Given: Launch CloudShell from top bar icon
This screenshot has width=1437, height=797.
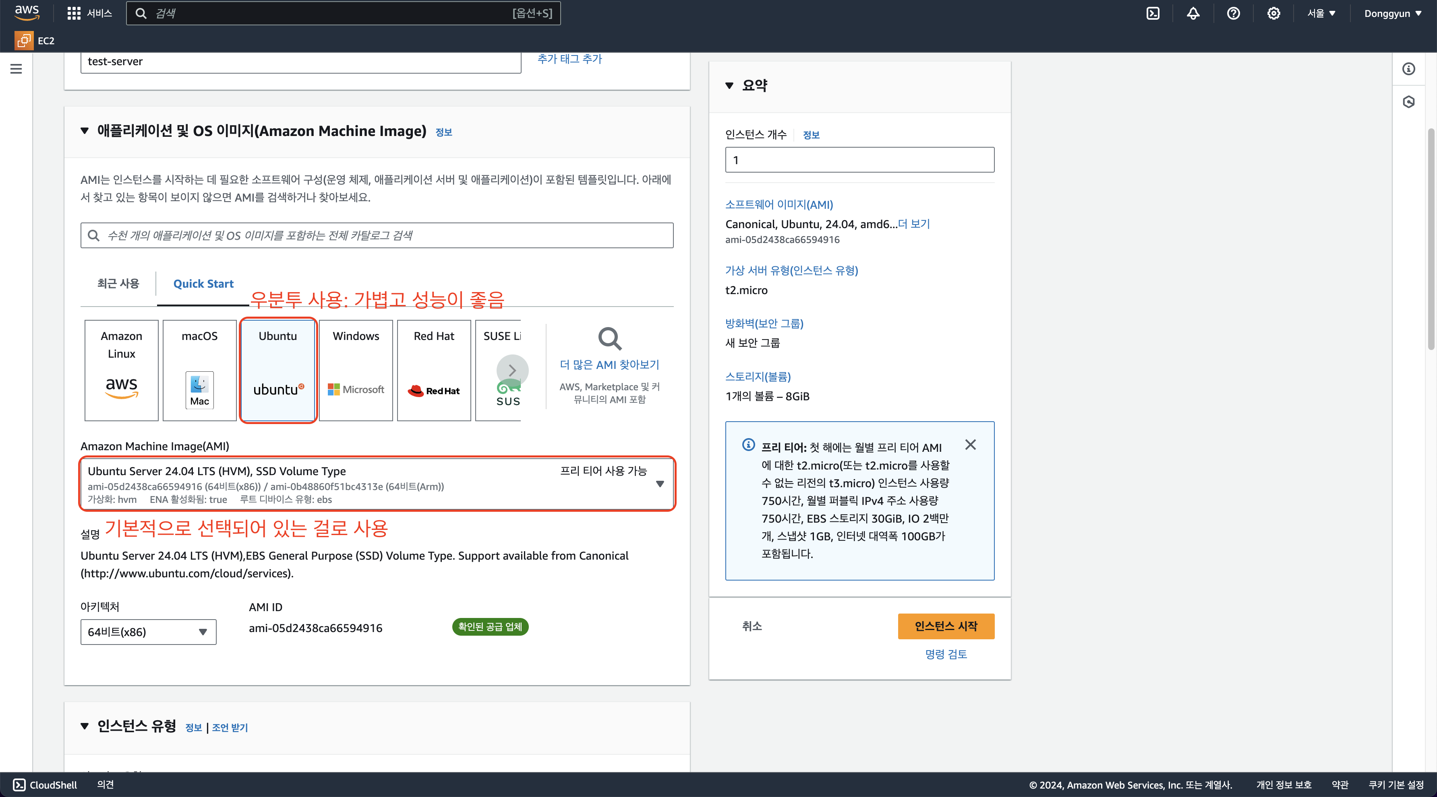Looking at the screenshot, I should pos(1153,13).
